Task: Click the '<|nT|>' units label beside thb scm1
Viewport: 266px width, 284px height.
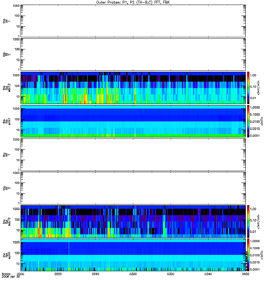Action: tap(261, 121)
